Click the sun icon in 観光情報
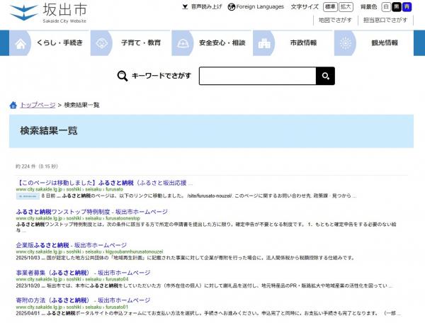Image resolution: width=425 pixels, height=323 pixels. [346, 43]
